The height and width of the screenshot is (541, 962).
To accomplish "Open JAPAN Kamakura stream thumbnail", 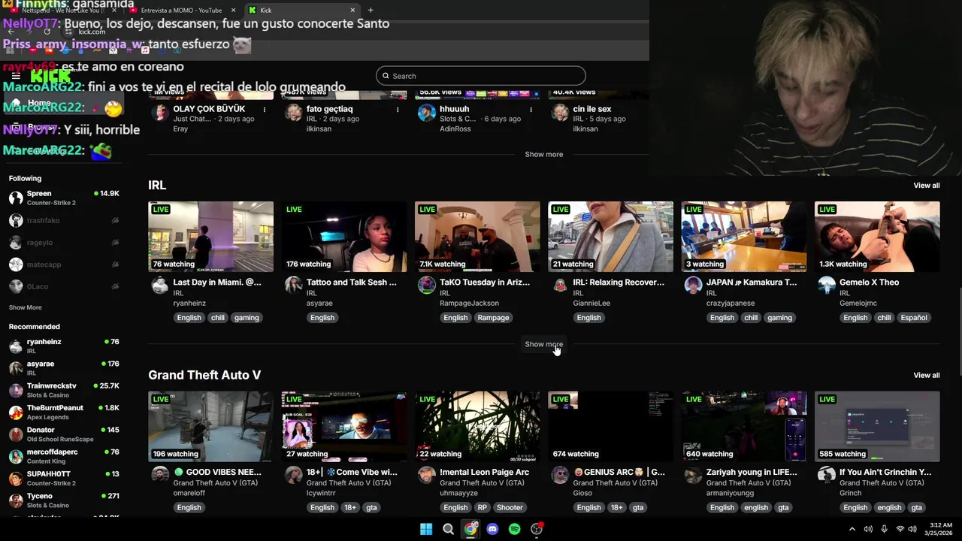I will click(743, 237).
